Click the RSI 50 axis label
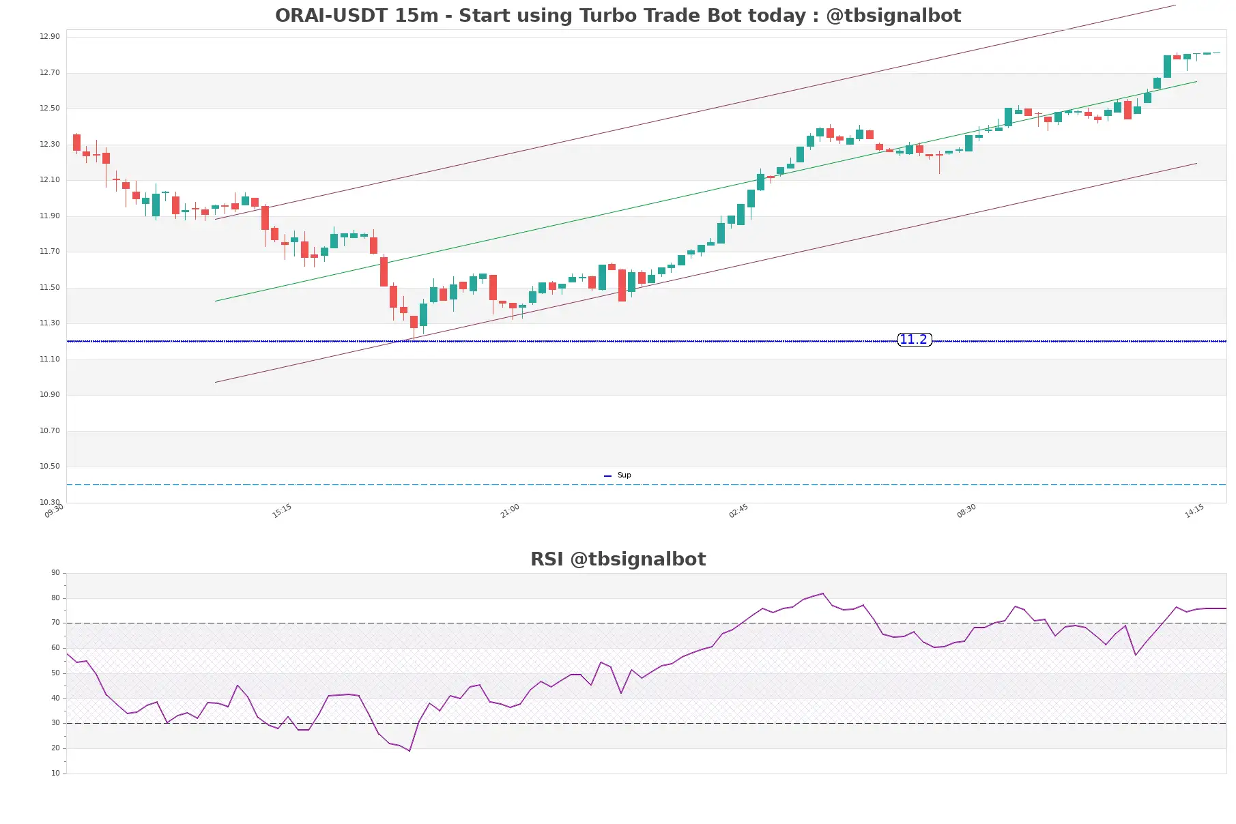Viewport: 1236px width, 824px height. (x=55, y=673)
